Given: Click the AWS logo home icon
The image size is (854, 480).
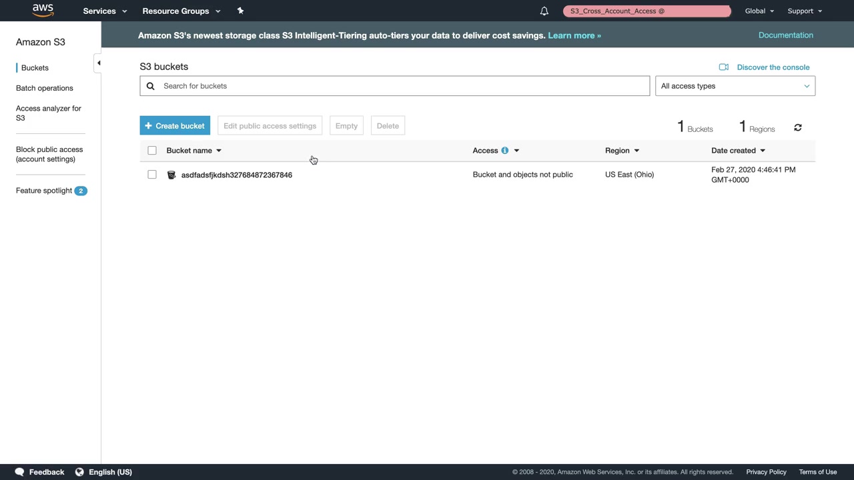Looking at the screenshot, I should pyautogui.click(x=43, y=11).
